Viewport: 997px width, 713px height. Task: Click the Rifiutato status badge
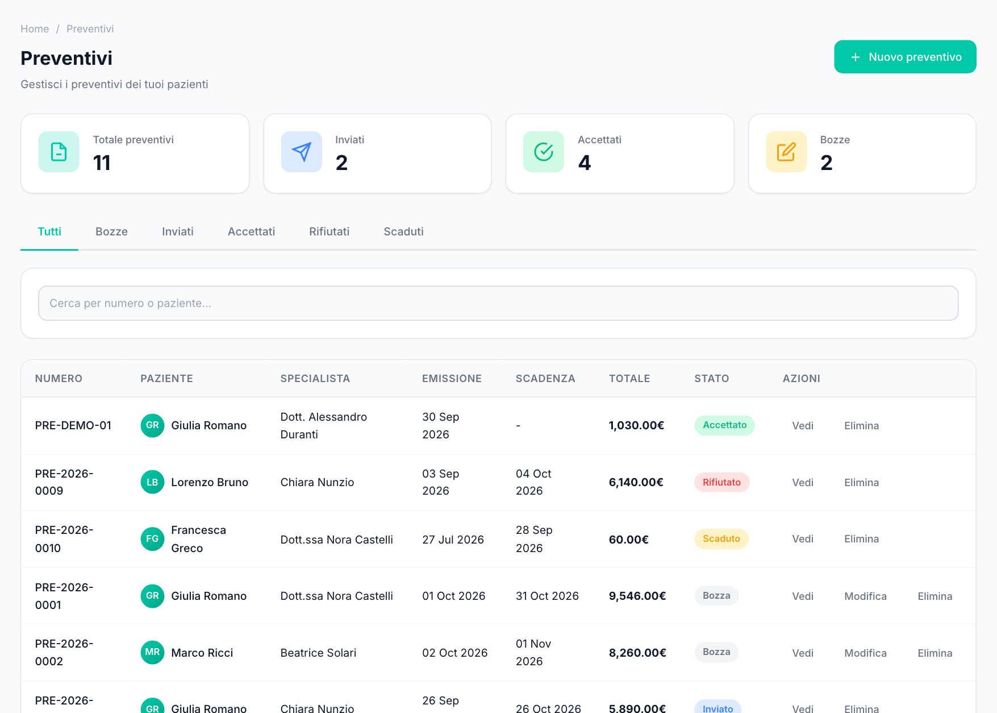(721, 482)
